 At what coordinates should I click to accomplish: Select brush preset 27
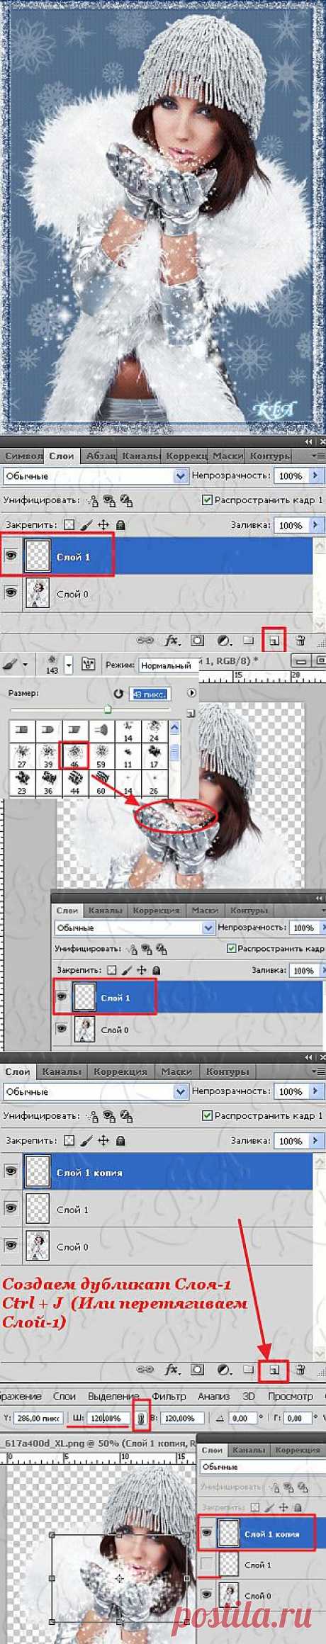[x=22, y=755]
